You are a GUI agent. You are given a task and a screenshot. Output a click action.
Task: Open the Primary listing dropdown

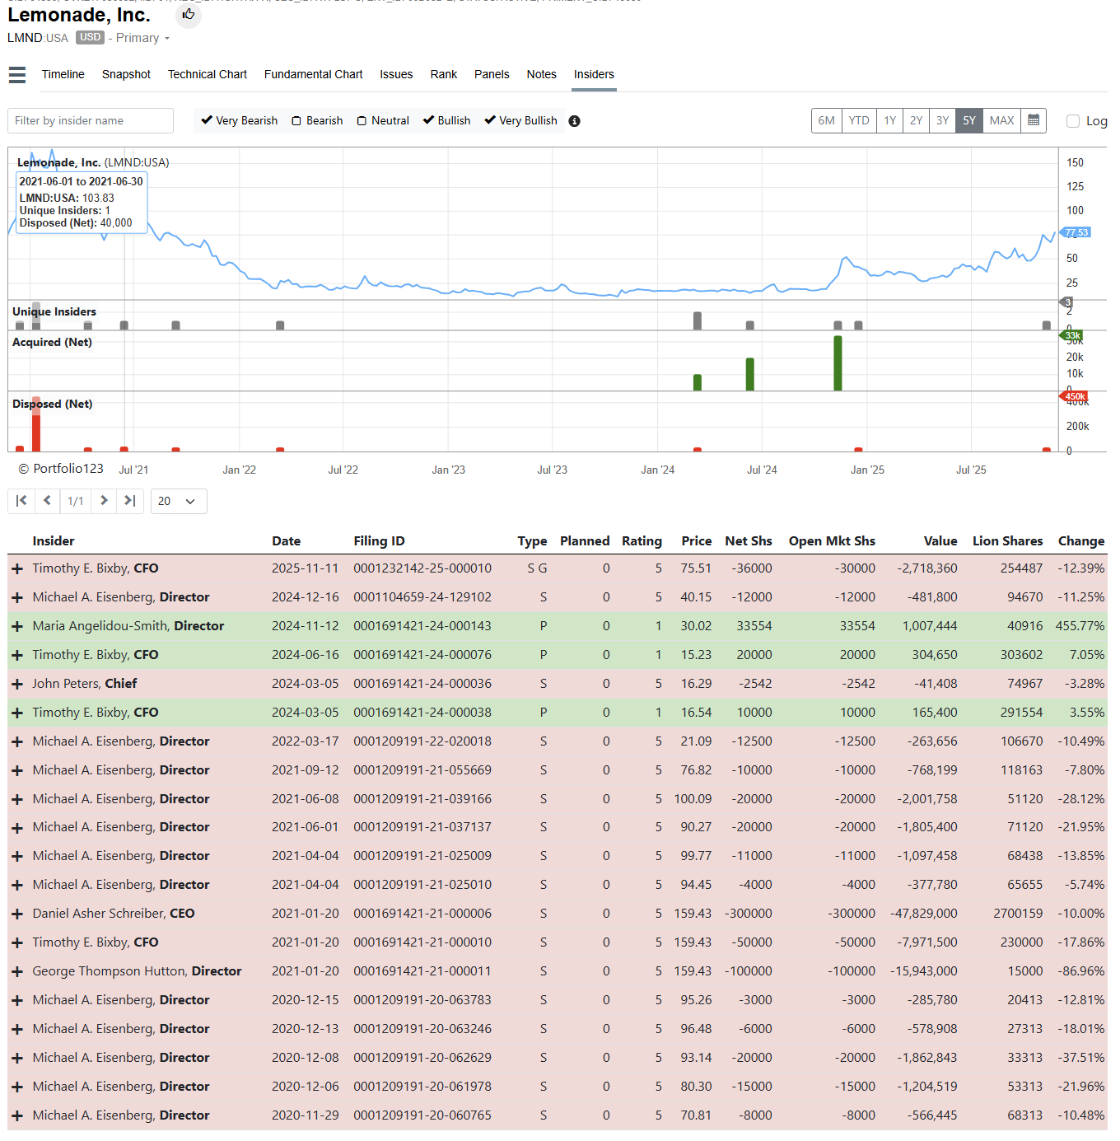pos(142,38)
